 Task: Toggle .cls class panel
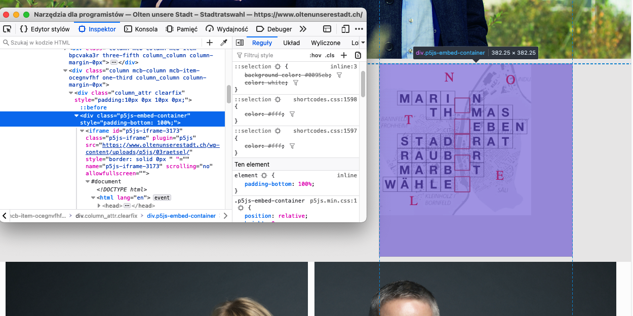point(330,55)
